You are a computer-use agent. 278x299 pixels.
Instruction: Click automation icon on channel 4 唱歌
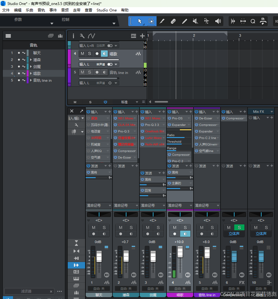[x=188, y=283]
